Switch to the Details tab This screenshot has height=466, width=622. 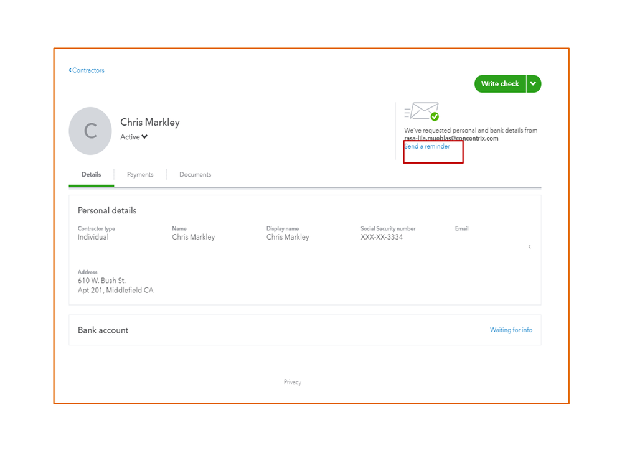[92, 174]
